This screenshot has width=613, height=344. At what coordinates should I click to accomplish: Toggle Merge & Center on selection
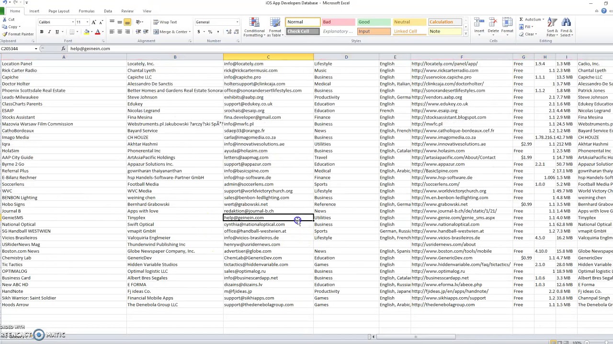coord(170,32)
